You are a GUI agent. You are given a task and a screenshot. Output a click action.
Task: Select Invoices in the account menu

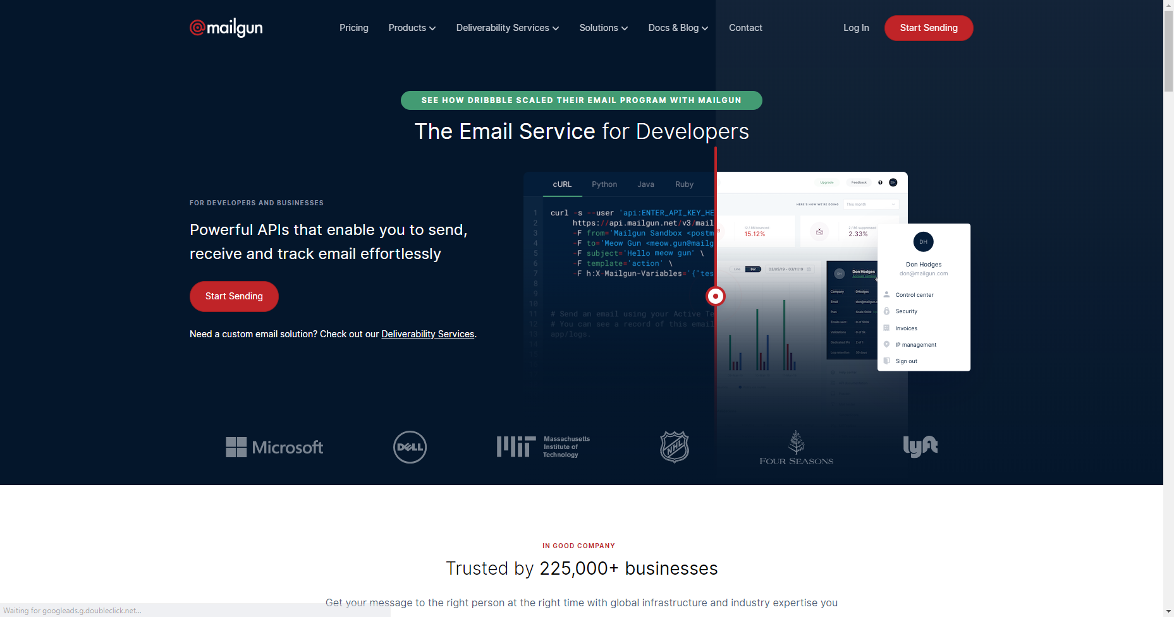tap(906, 328)
